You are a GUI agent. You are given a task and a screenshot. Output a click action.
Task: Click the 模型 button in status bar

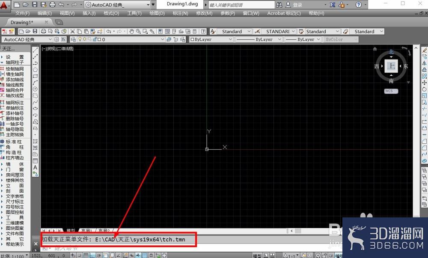[x=257, y=256]
